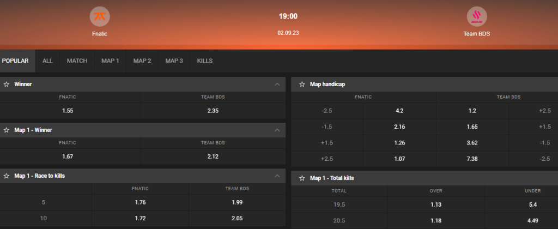Screen dimensions: 558x229
Task: Pick Team BDS -1.5 handicap odds 3.62
Action: point(472,143)
